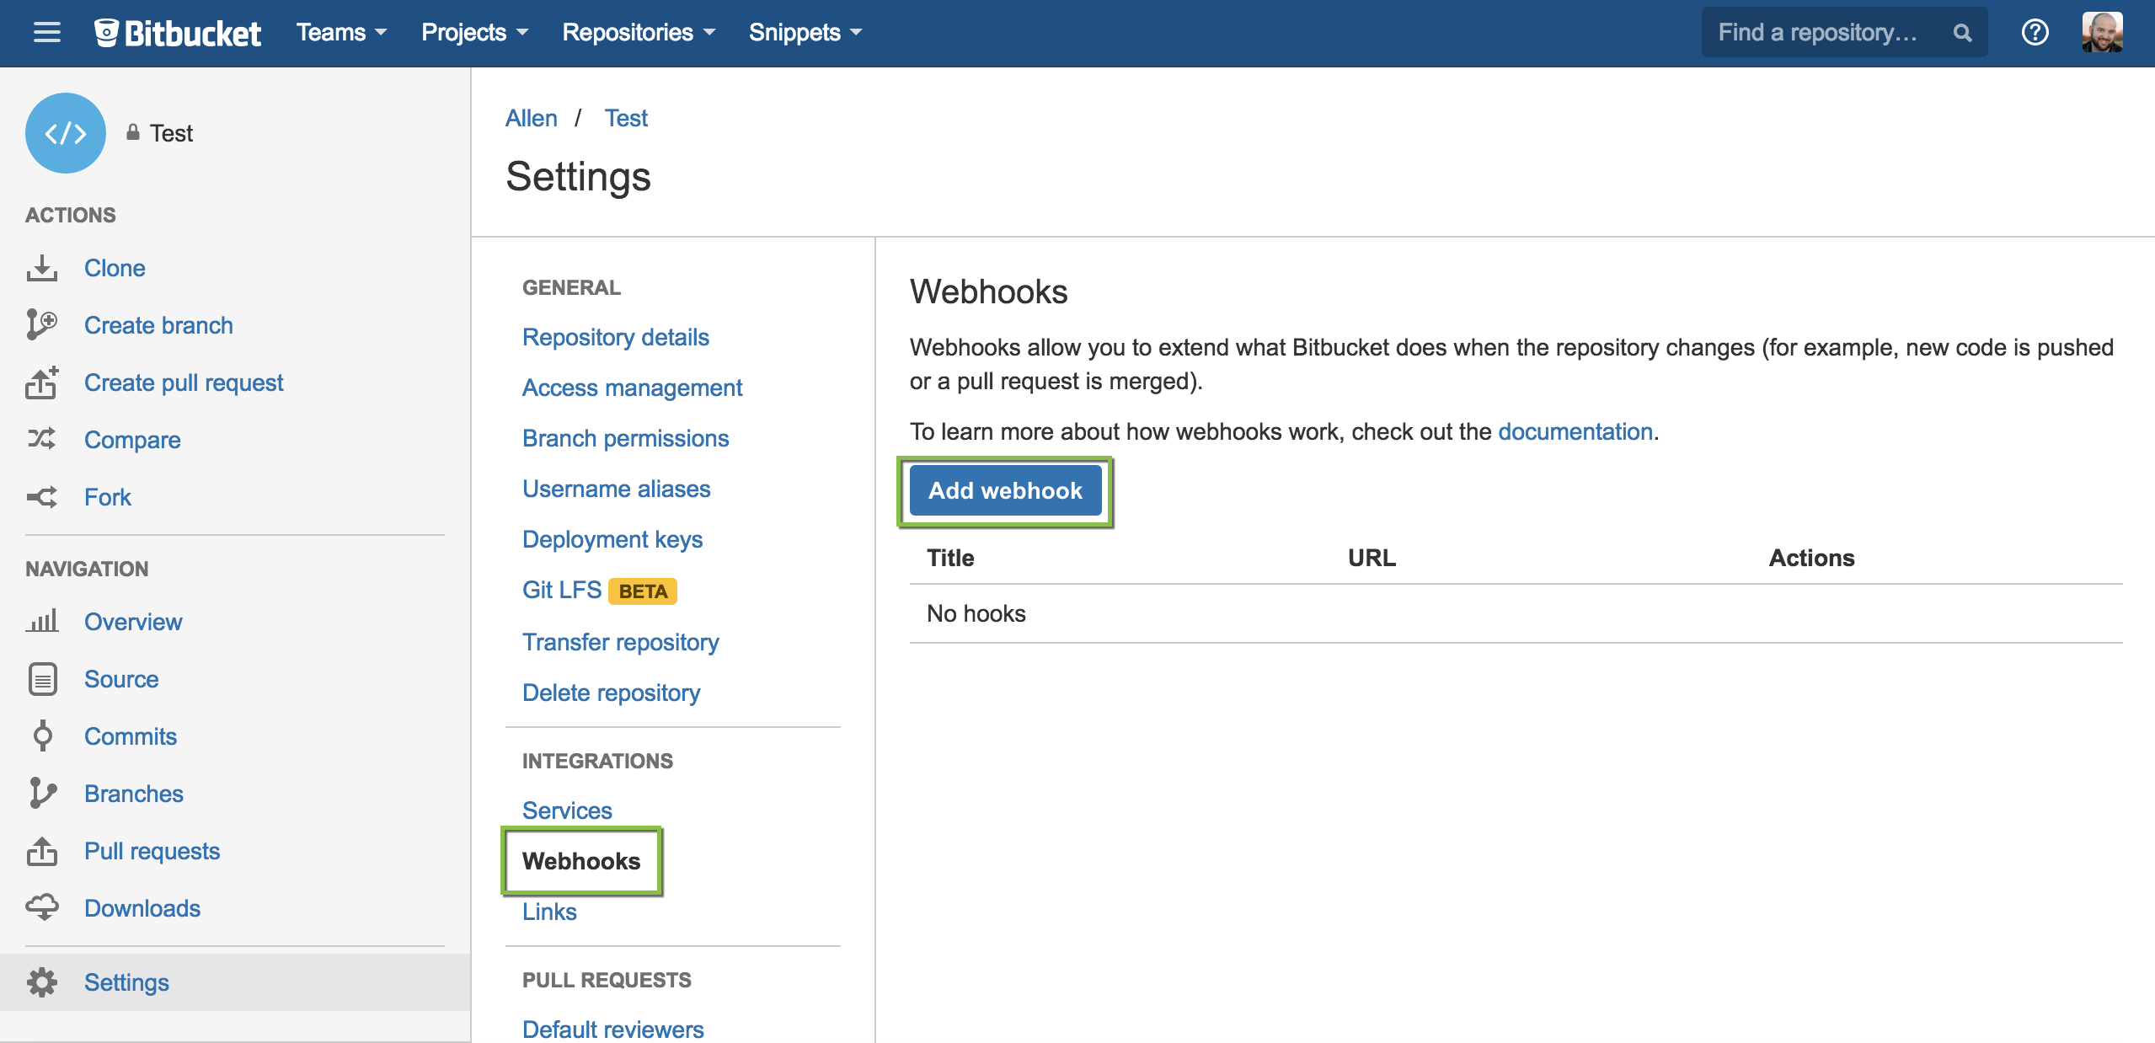Open the Compare link

click(x=132, y=440)
